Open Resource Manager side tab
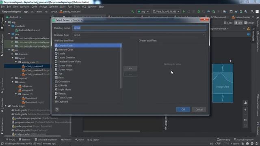 pyautogui.click(x=2, y=45)
